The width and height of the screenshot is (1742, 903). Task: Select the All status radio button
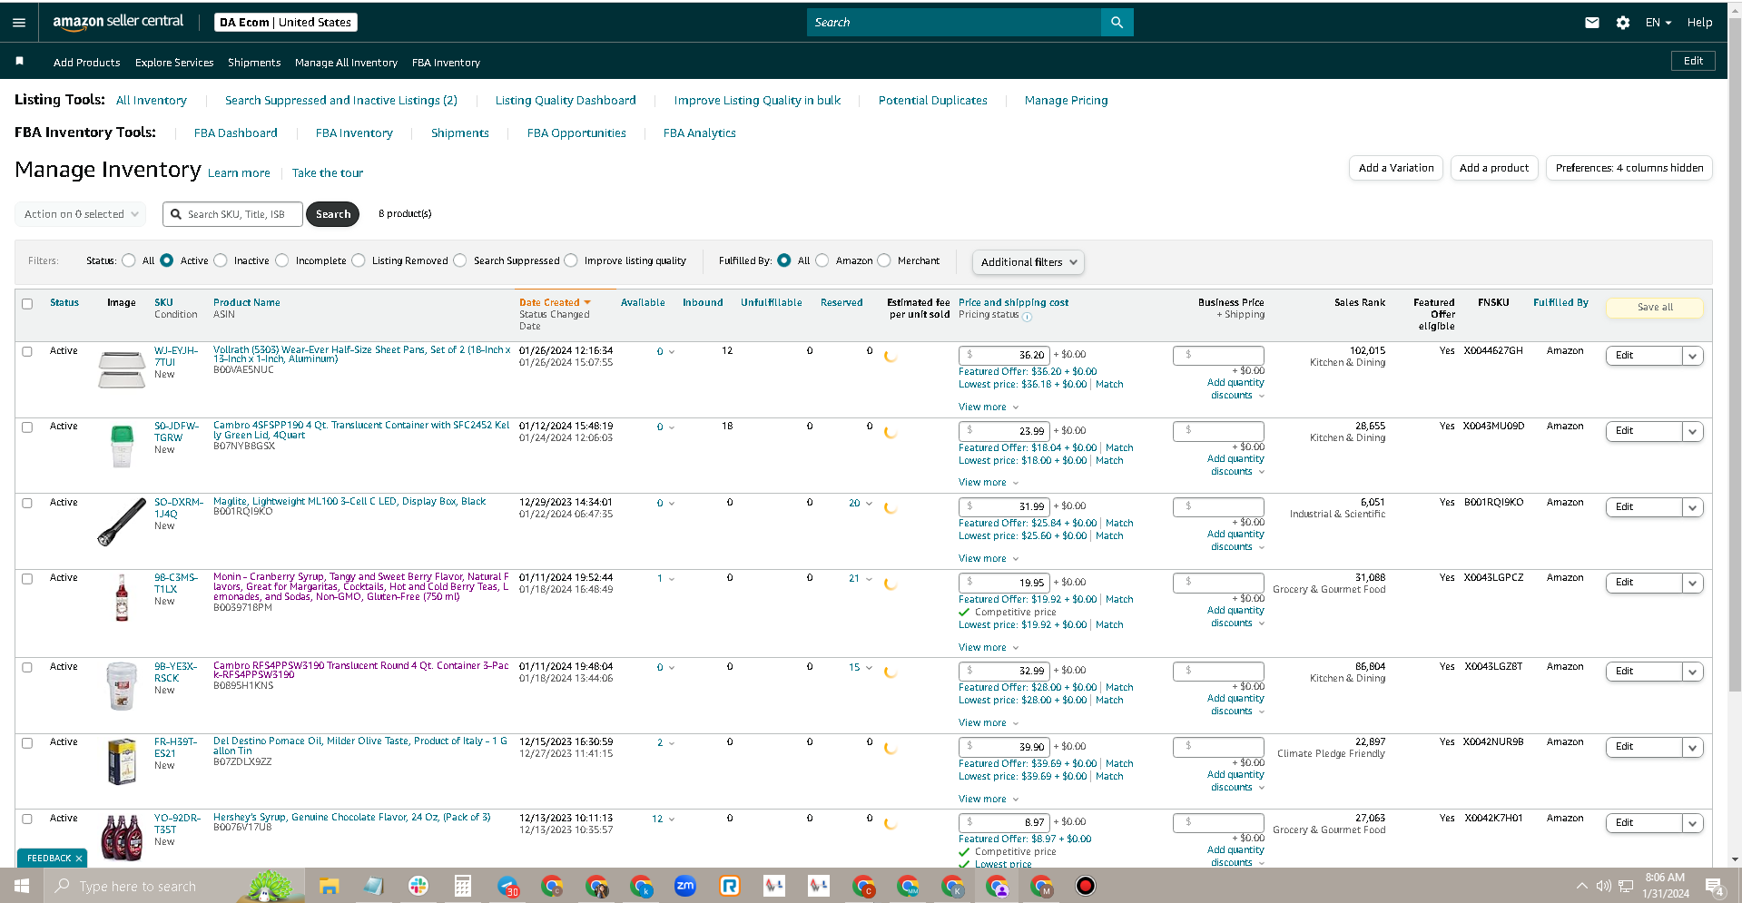point(129,260)
